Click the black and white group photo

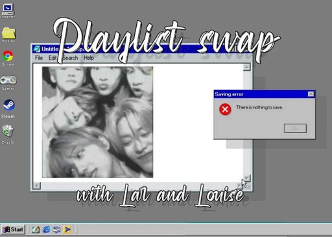[97, 122]
